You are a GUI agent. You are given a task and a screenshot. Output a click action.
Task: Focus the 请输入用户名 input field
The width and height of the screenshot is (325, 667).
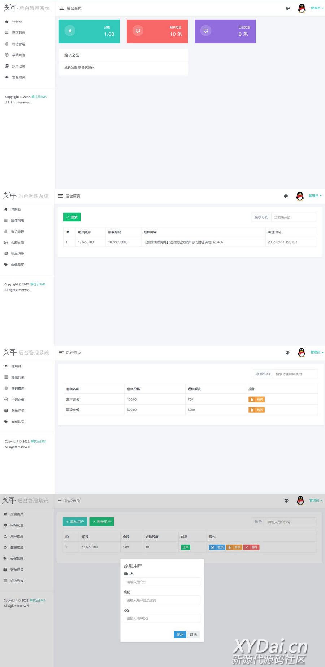(162, 582)
